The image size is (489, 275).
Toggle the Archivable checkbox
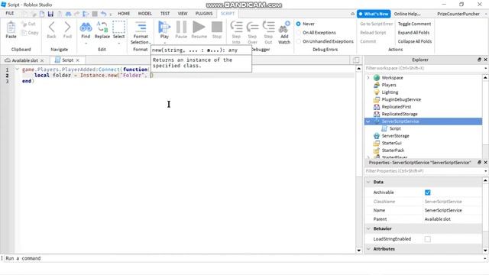pos(428,192)
